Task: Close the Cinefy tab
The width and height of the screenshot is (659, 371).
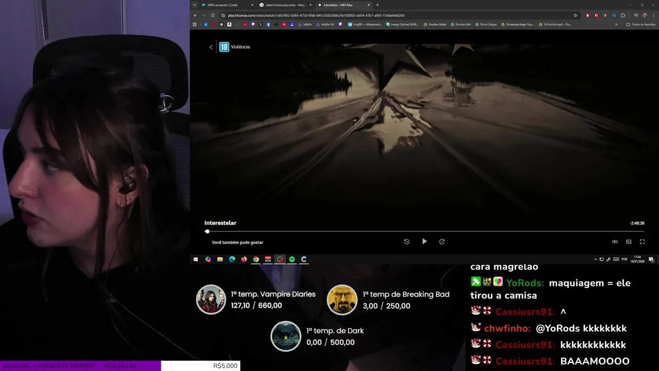Action: point(252,5)
